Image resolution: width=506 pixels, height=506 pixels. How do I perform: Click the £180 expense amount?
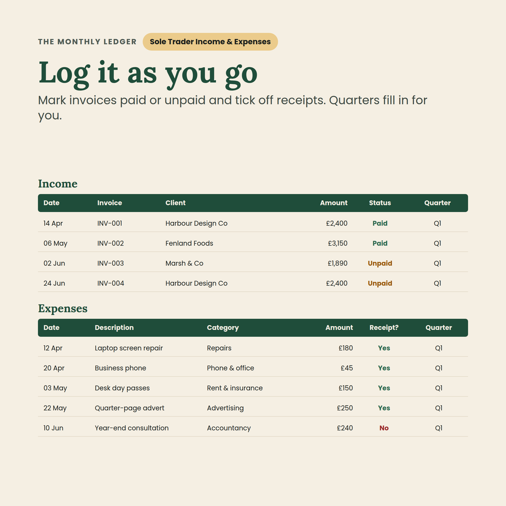point(346,348)
